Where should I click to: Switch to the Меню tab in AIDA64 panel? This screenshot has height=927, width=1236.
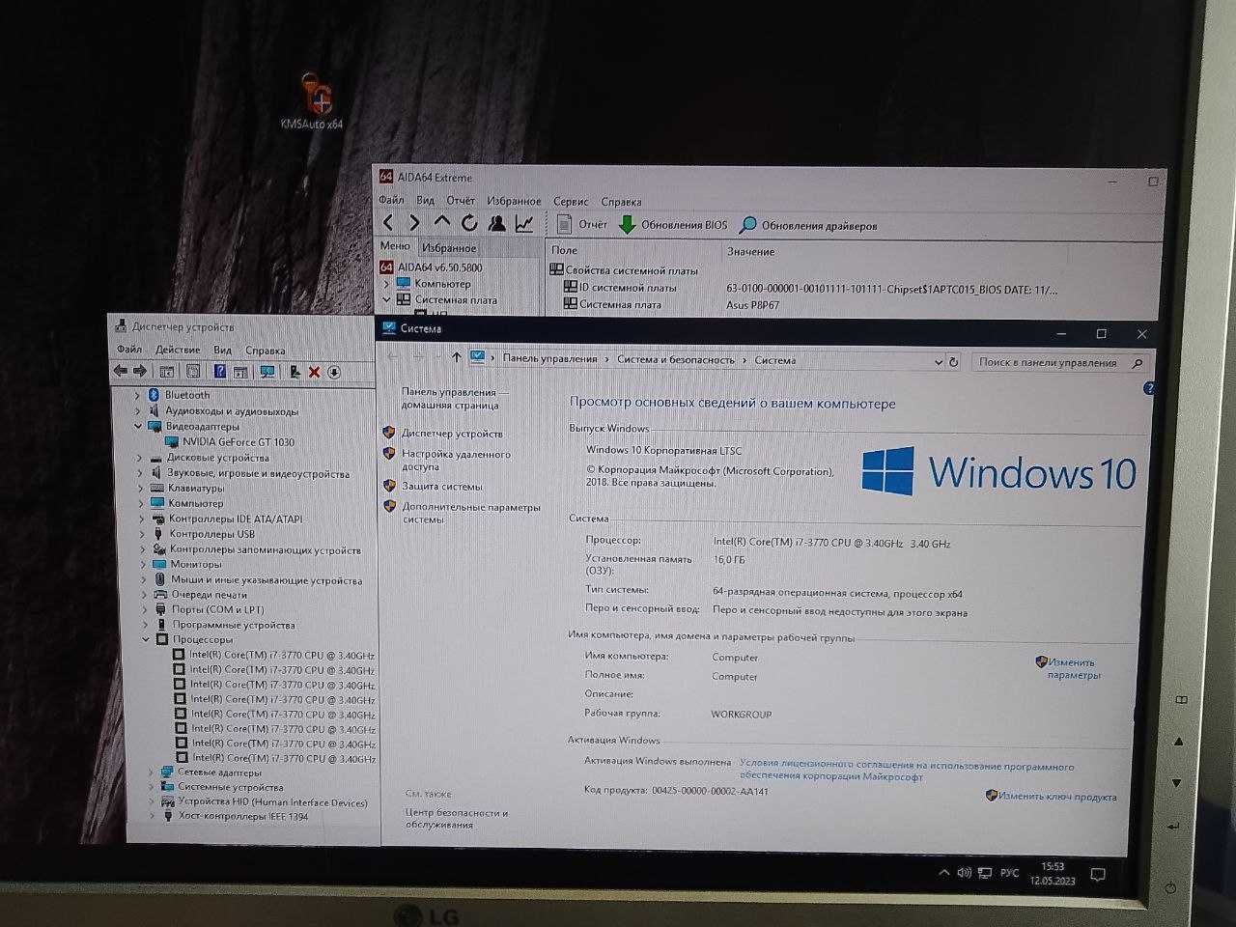click(x=395, y=245)
